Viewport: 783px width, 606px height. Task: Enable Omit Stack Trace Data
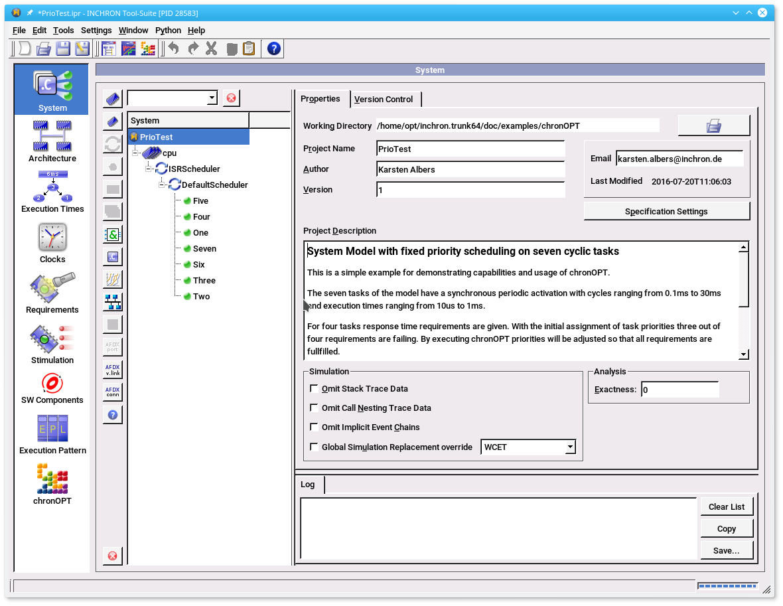(x=314, y=388)
